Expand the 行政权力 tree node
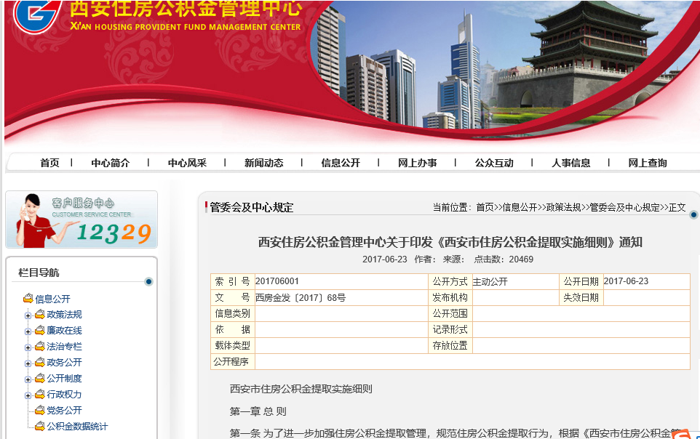This screenshot has height=439, width=700. [28, 395]
